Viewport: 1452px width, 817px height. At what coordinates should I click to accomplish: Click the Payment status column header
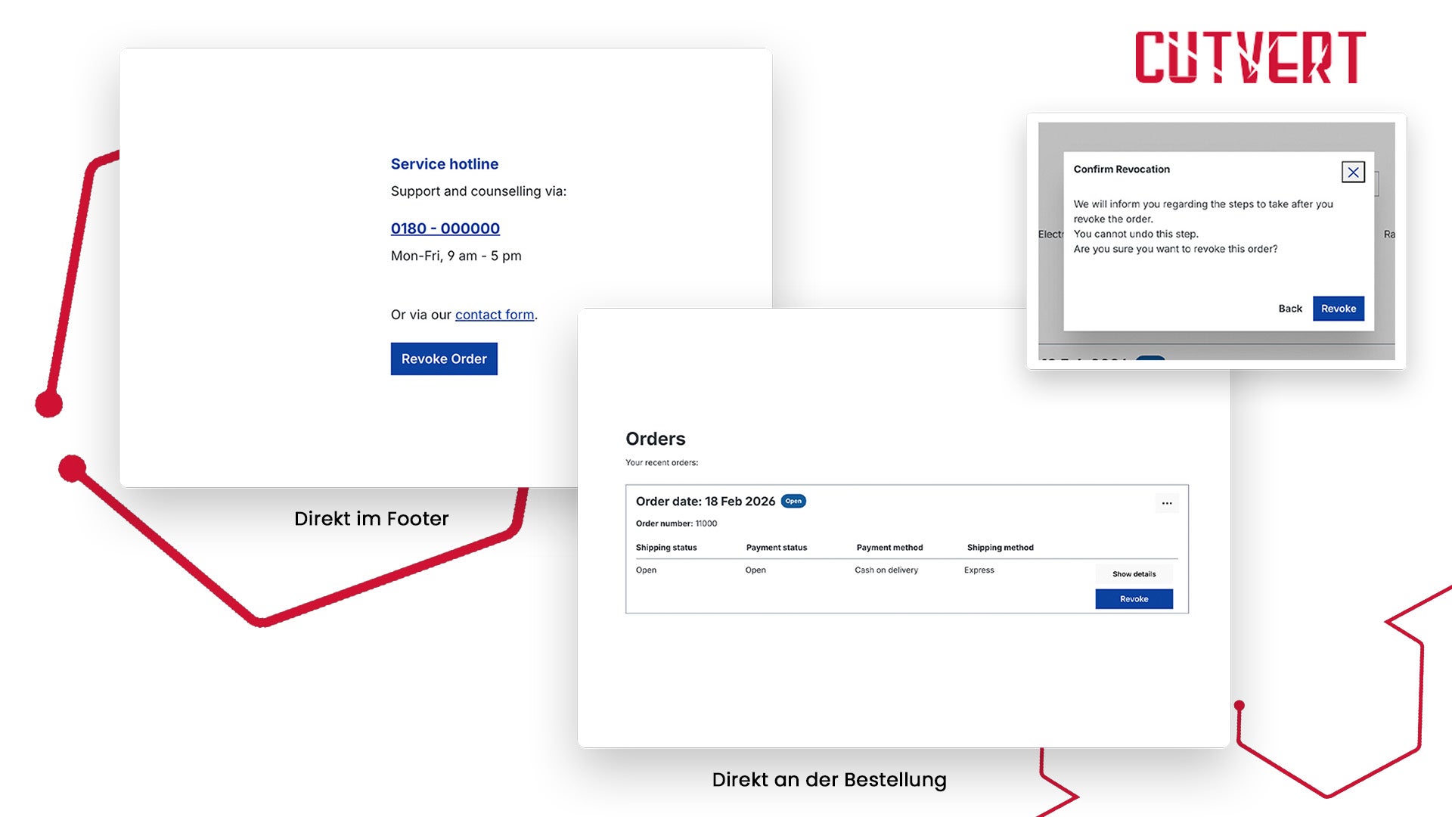point(777,548)
